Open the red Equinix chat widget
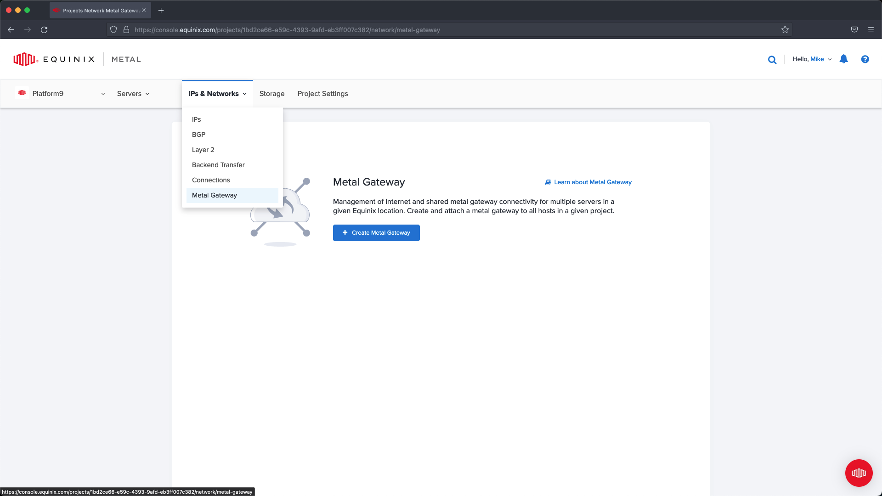This screenshot has width=882, height=496. (859, 473)
